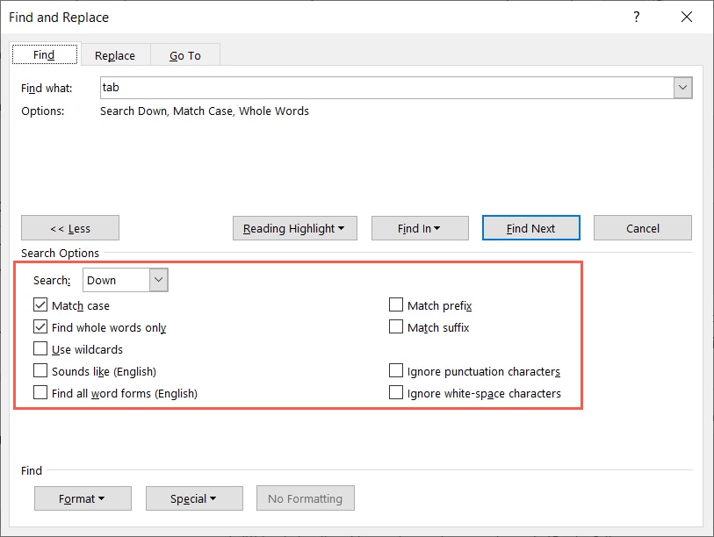The image size is (714, 537).
Task: Open the Special characters menu
Action: [x=194, y=498]
